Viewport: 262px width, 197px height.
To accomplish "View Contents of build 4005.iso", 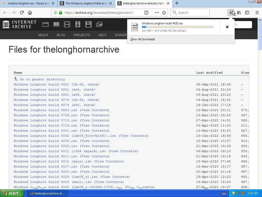I will pyautogui.click(x=95, y=141).
